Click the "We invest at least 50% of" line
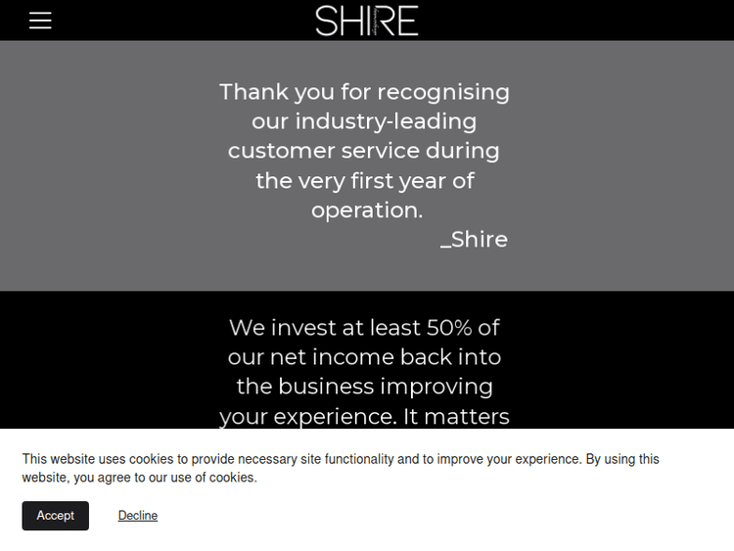Screen dimensions: 734x551 [364, 327]
